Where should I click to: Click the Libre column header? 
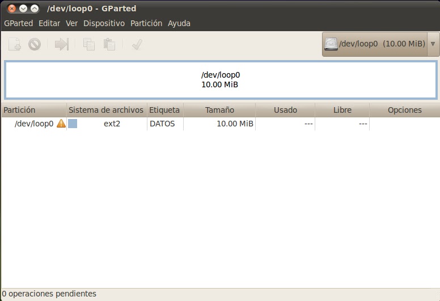342,110
